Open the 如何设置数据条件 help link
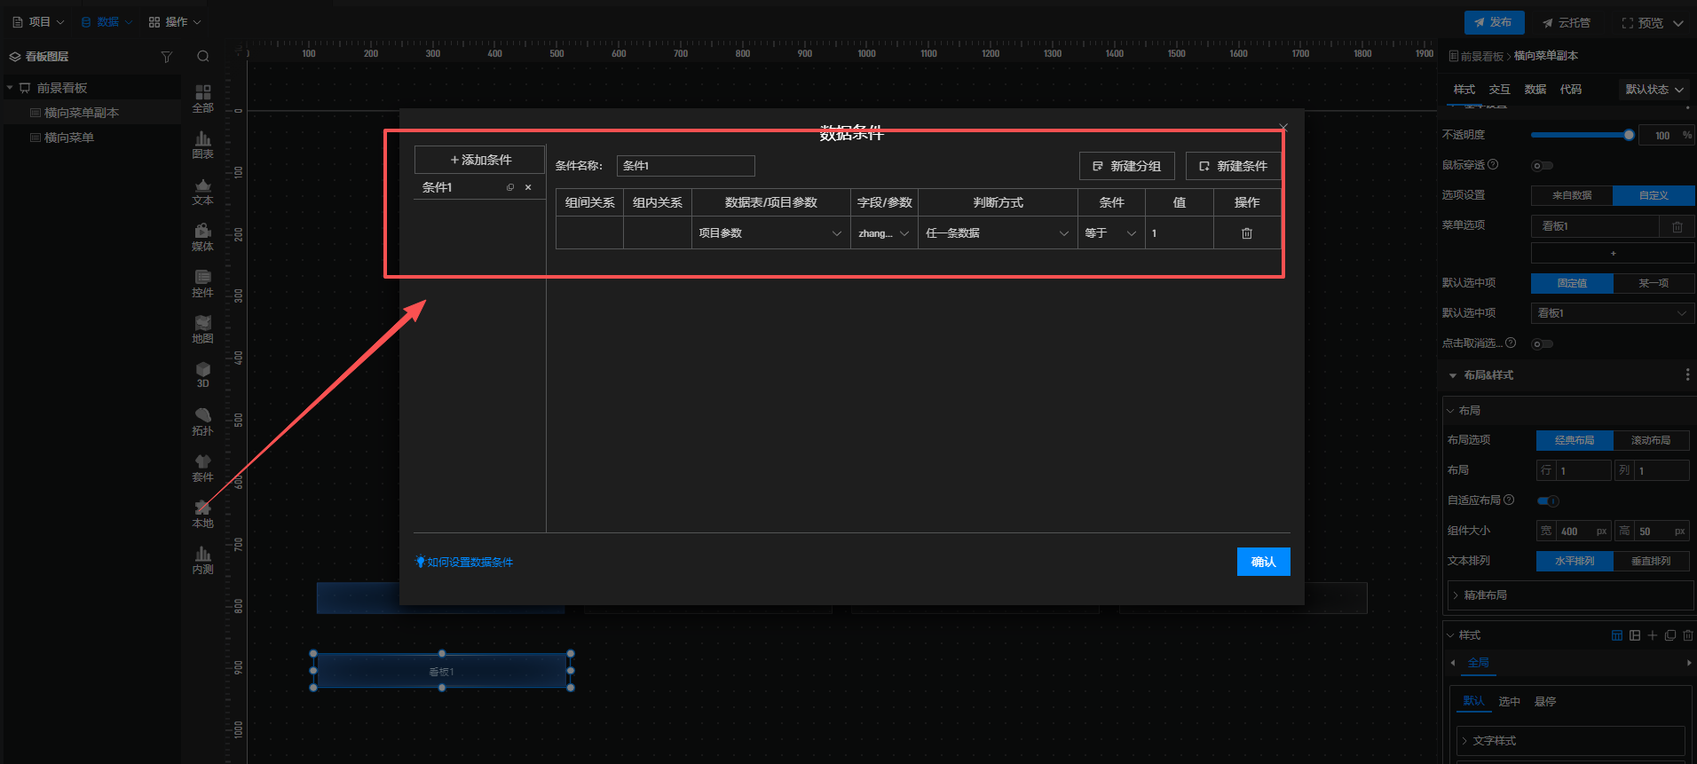Viewport: 1697px width, 764px height. pyautogui.click(x=469, y=563)
